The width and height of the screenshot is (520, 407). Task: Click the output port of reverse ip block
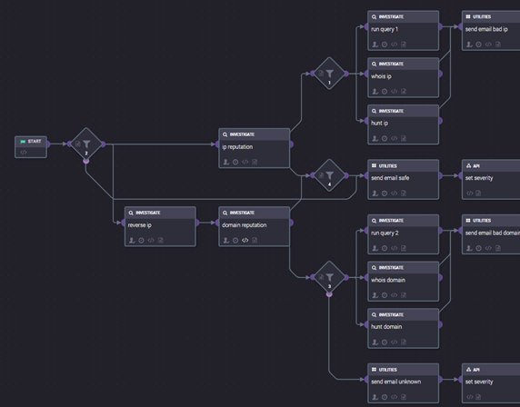click(197, 223)
